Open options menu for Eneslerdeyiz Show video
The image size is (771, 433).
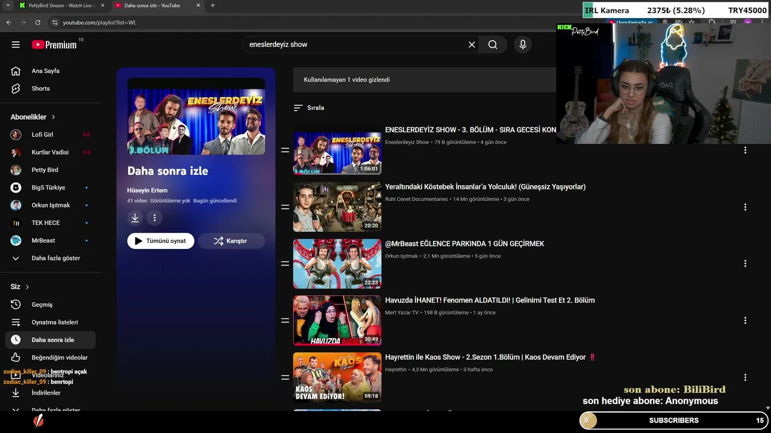(x=745, y=150)
